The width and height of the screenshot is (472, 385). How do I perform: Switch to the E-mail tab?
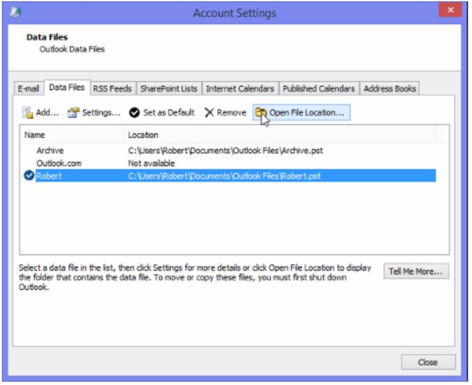click(x=28, y=89)
